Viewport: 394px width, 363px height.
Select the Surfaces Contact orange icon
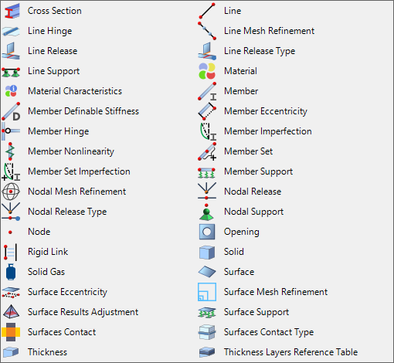click(11, 332)
